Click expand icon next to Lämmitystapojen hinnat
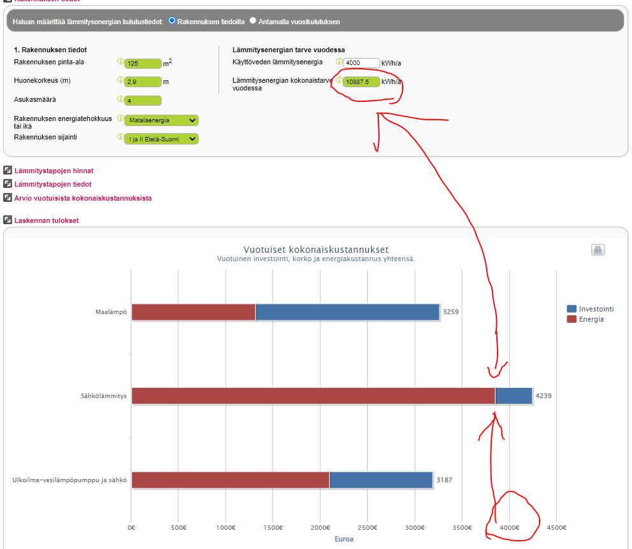The height and width of the screenshot is (549, 632). point(8,170)
